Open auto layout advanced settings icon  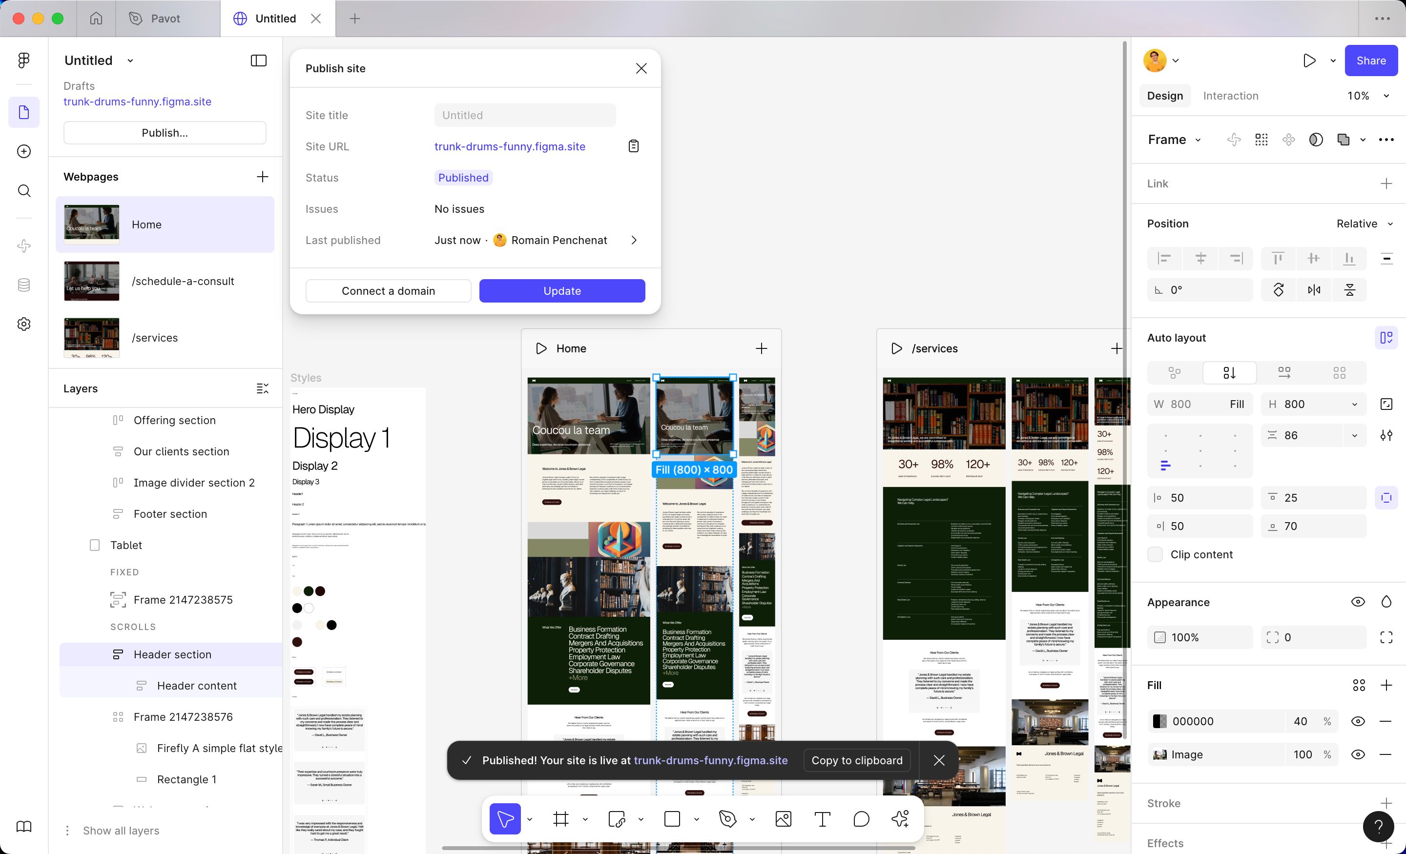[x=1386, y=435]
